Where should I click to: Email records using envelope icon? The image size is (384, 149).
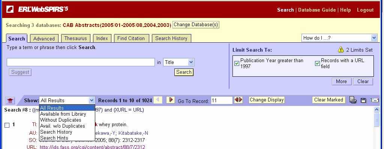[375, 100]
